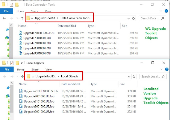Click sidebar scroll-up arrow in Local Objects
This screenshot has width=170, height=120.
(11, 83)
